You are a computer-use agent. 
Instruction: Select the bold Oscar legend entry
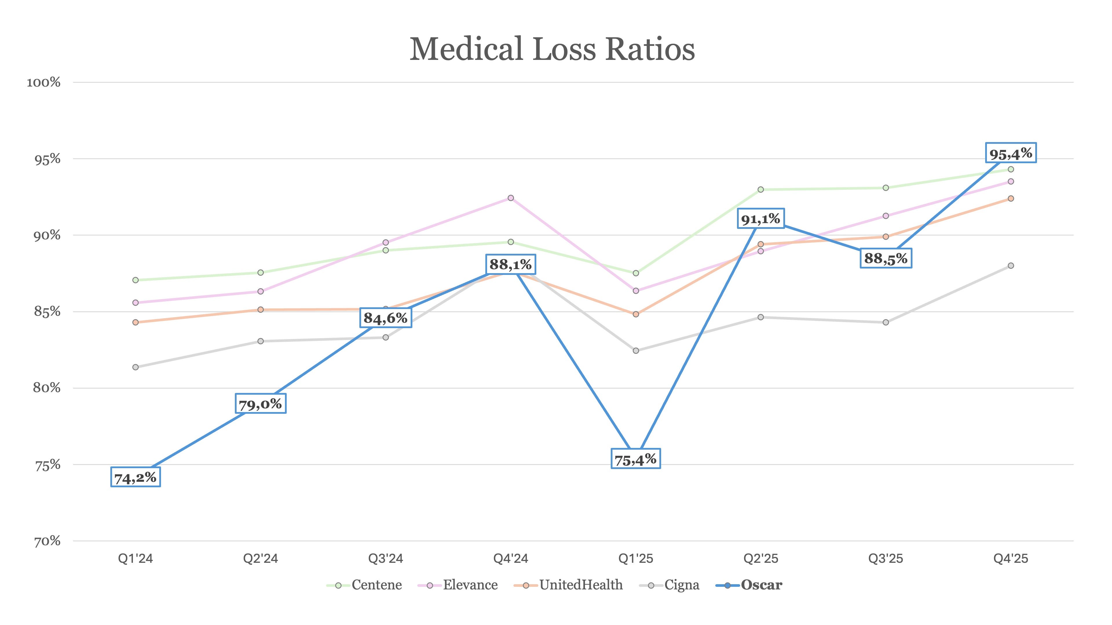pyautogui.click(x=749, y=585)
